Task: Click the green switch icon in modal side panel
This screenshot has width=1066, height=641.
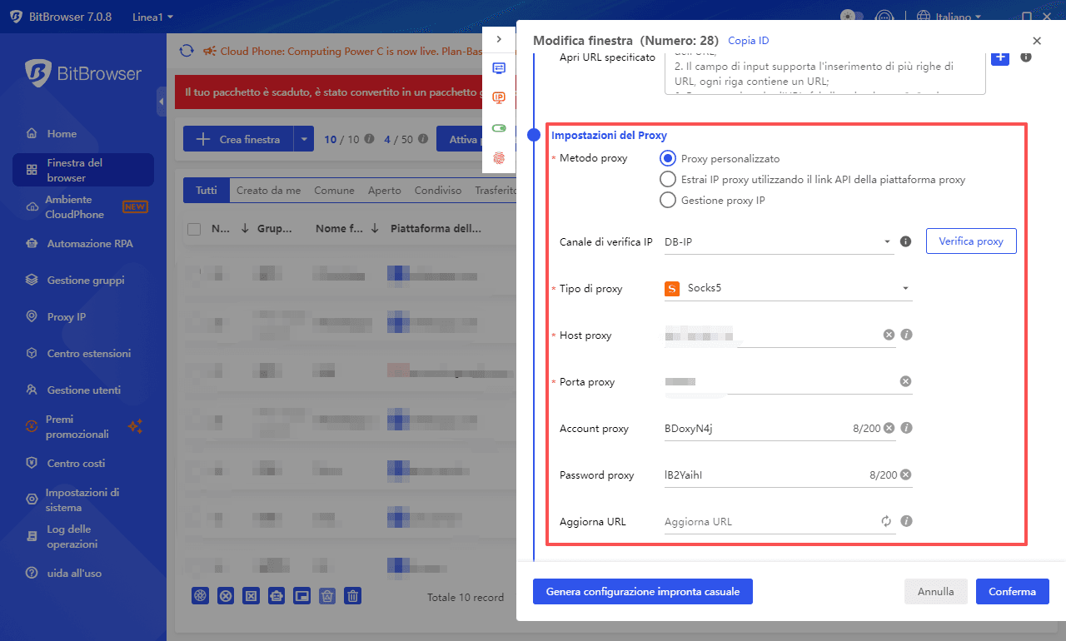Action: click(x=499, y=128)
